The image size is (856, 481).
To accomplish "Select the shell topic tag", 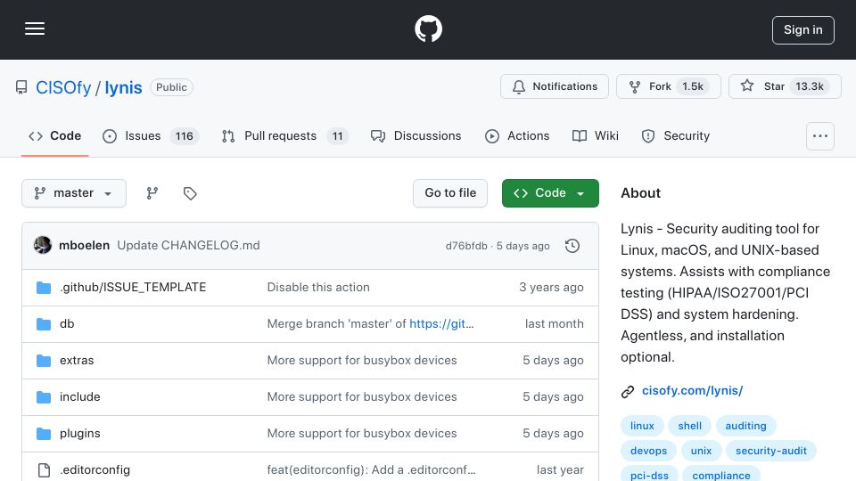I will (690, 426).
